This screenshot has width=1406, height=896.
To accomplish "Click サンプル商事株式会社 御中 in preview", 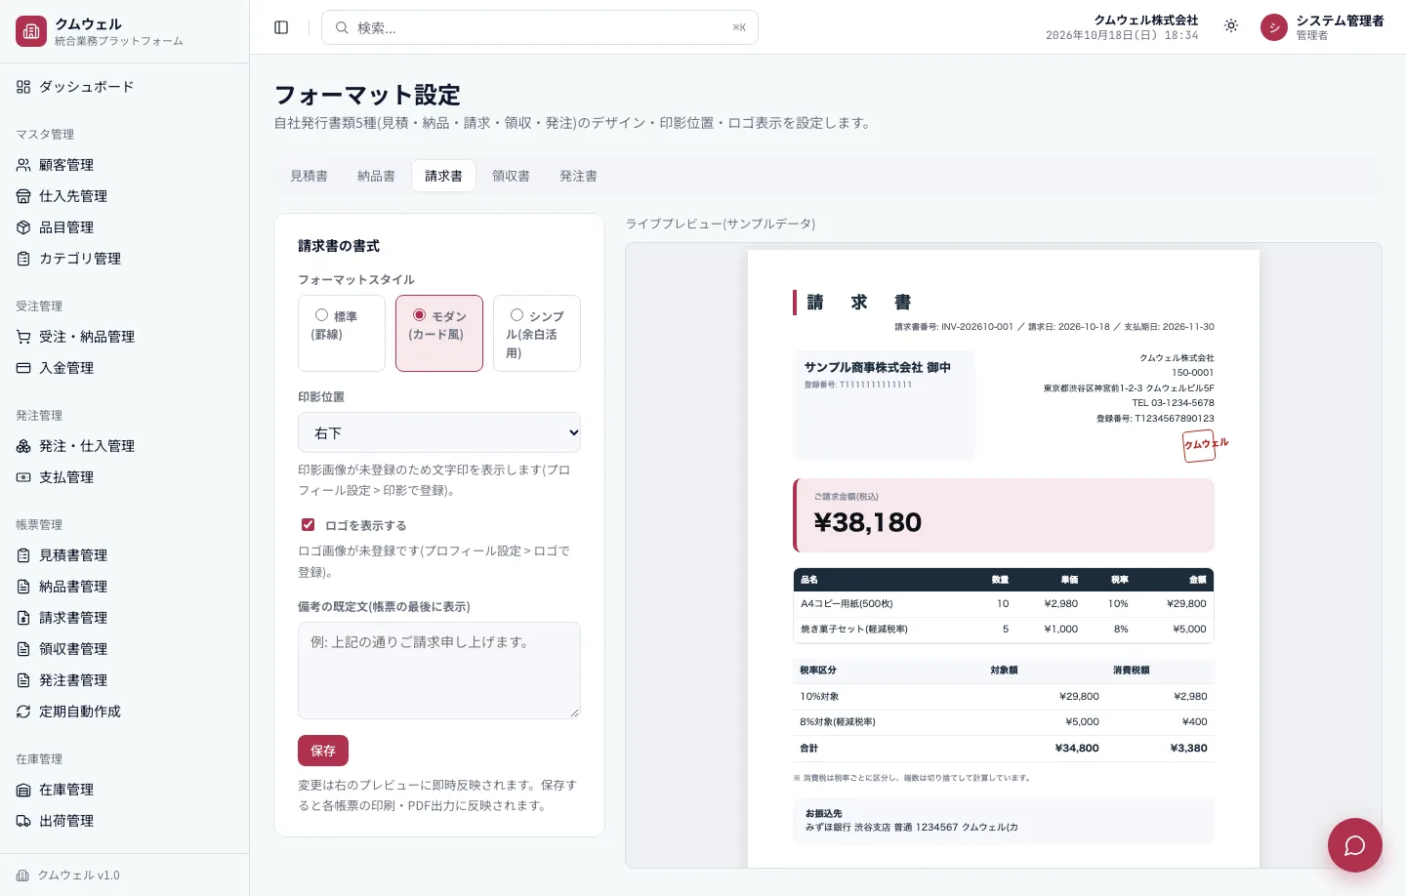I will point(878,367).
